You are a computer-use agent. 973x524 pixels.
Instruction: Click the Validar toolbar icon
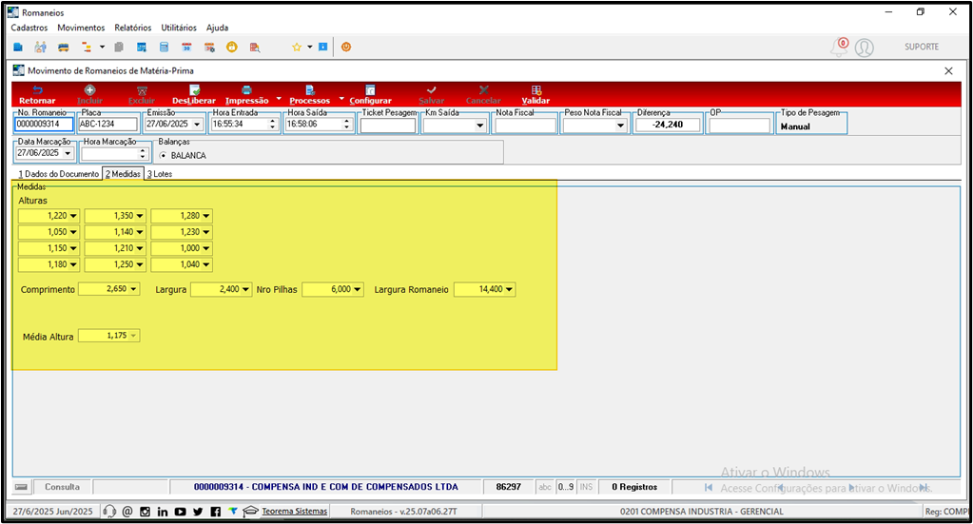coord(536,90)
